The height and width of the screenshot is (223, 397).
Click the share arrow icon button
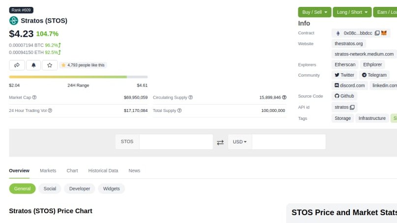[x=17, y=65]
